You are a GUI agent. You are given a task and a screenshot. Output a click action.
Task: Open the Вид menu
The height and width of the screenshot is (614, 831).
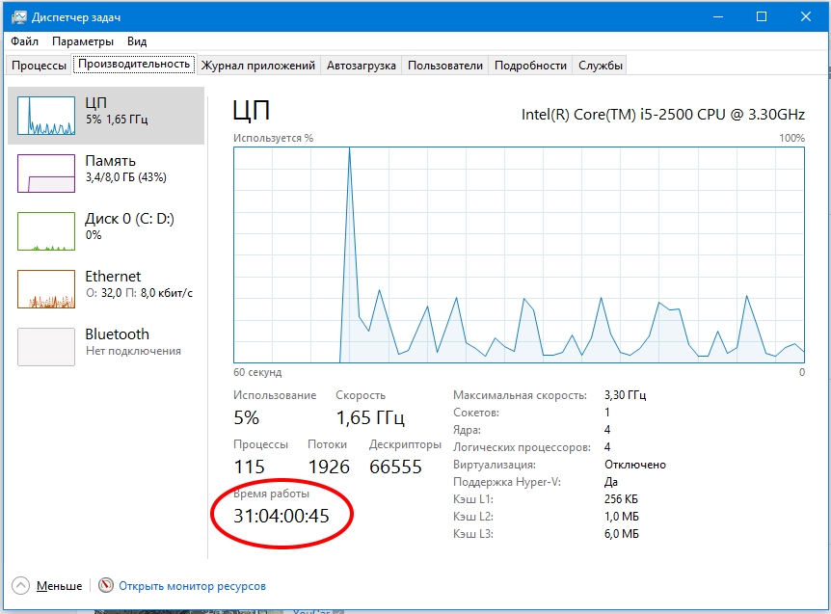tap(137, 41)
